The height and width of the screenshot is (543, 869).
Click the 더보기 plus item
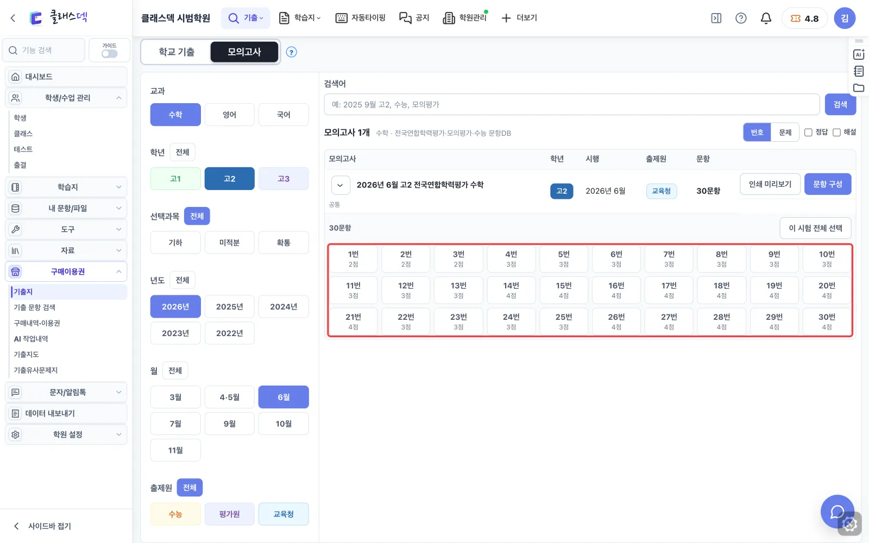pyautogui.click(x=519, y=18)
